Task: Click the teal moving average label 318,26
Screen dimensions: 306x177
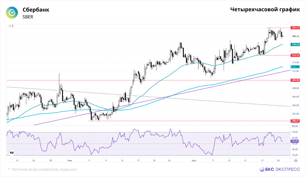Action: point(295,44)
